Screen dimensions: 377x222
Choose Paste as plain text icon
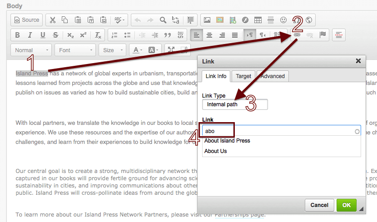[91, 20]
